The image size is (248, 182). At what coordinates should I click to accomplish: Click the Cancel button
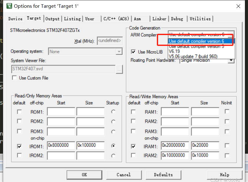click(x=124, y=175)
